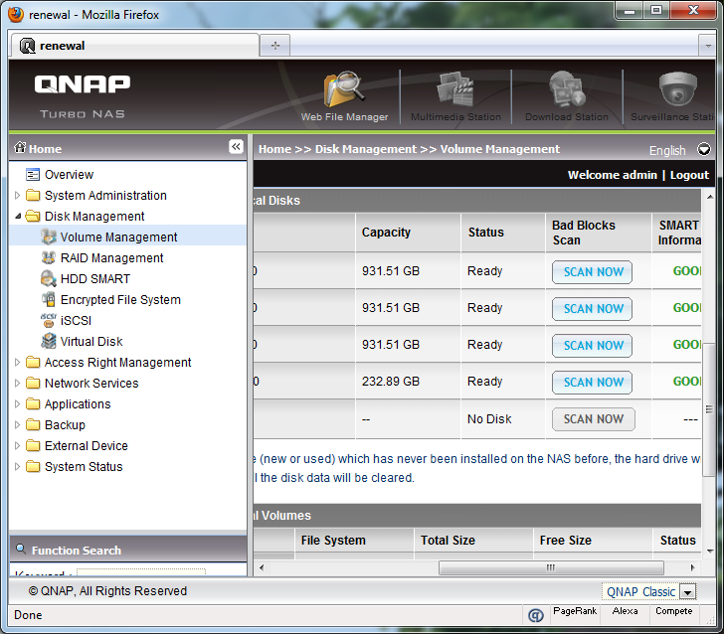Image resolution: width=724 pixels, height=634 pixels.
Task: Expand the System Administration folder
Action: (x=18, y=196)
